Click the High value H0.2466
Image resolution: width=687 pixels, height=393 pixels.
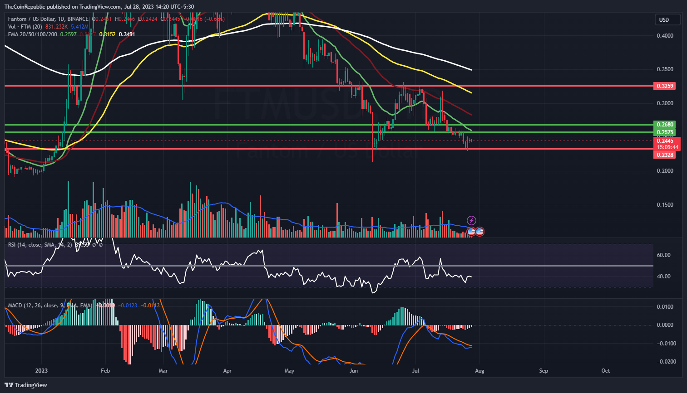[x=125, y=19]
